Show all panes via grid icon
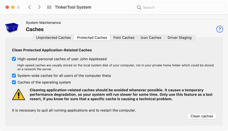The image size is (228, 131). [49, 7]
